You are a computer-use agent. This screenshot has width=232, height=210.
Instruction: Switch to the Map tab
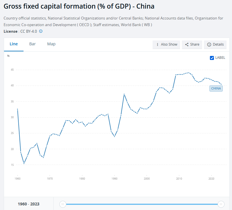[51, 44]
